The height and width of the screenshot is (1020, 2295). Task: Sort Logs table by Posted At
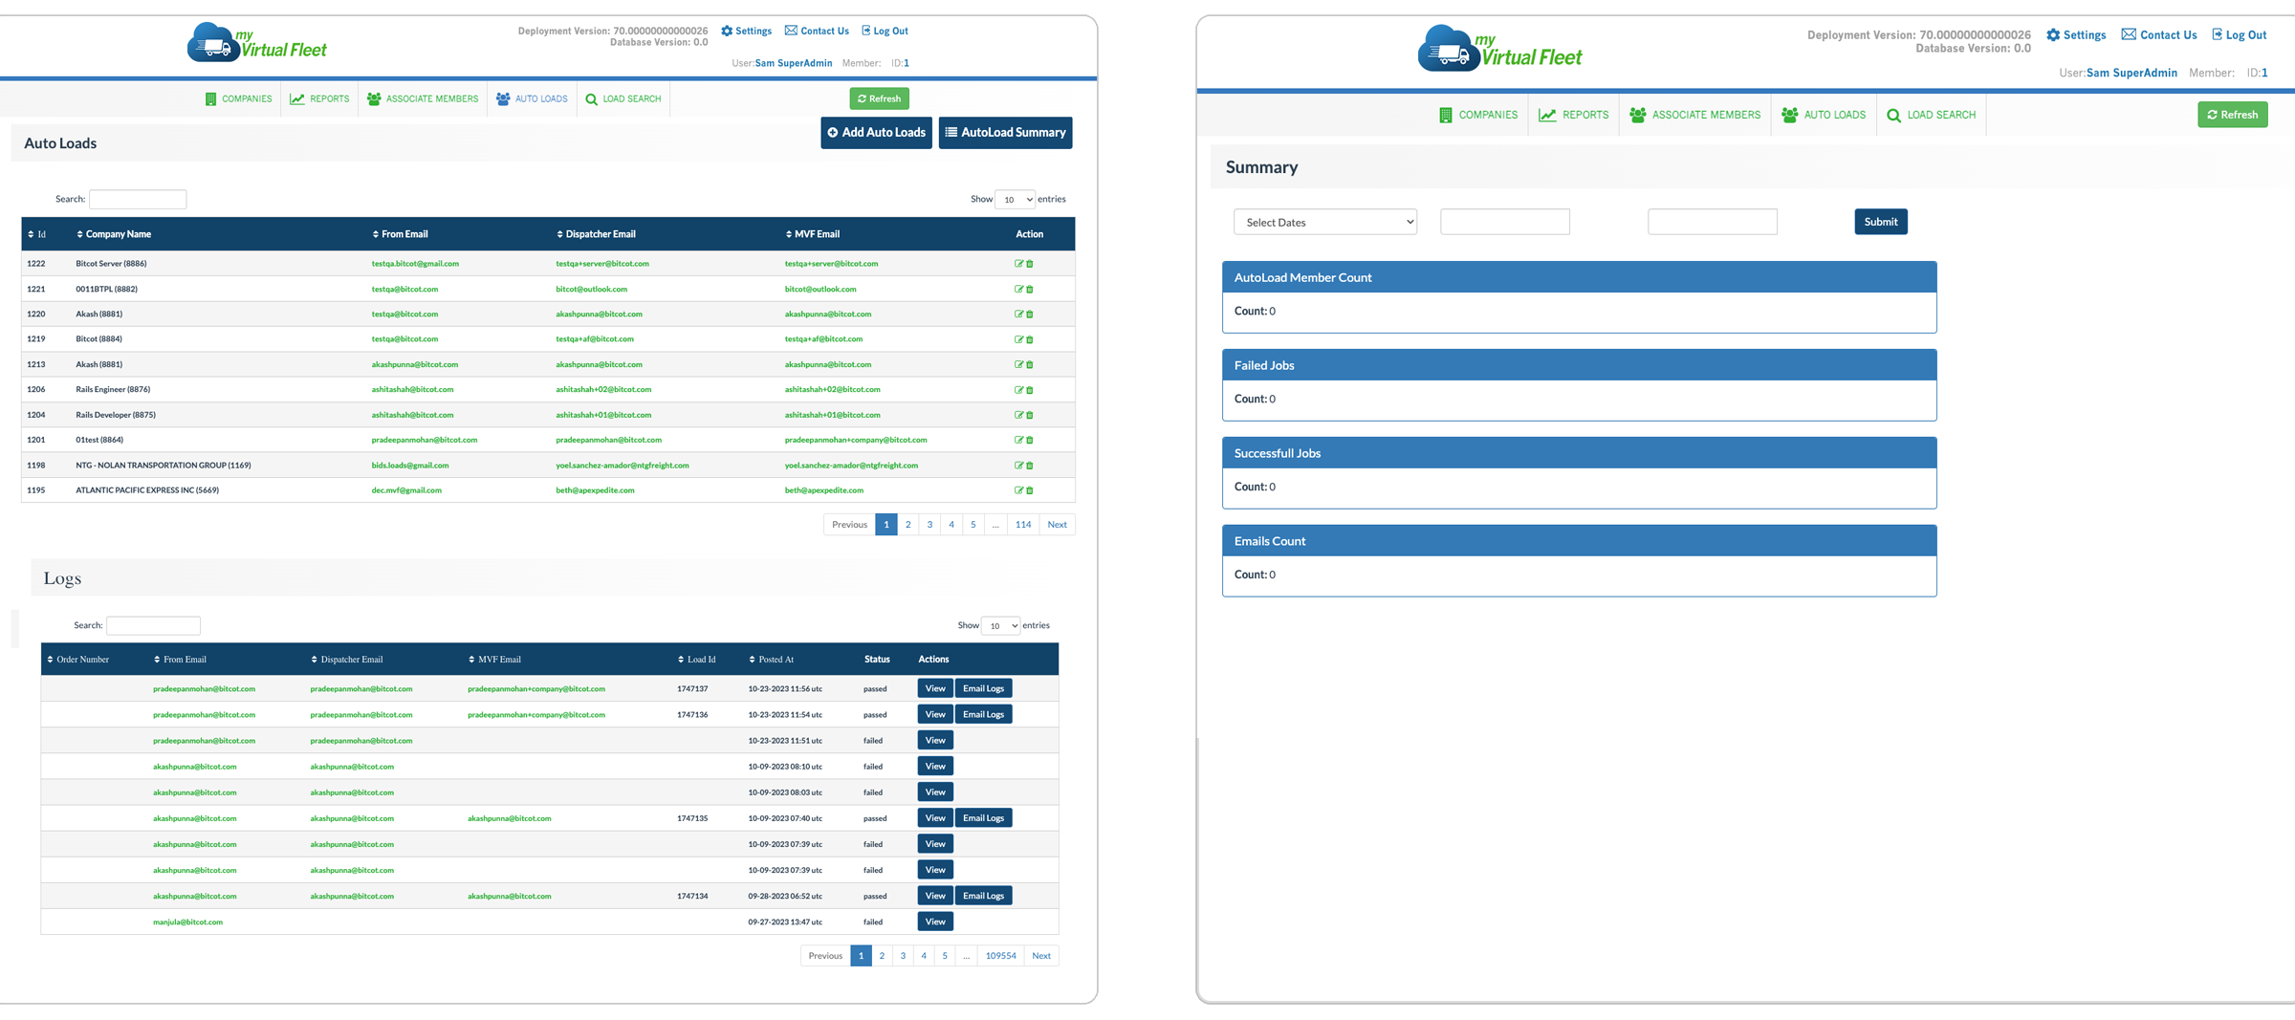(776, 660)
